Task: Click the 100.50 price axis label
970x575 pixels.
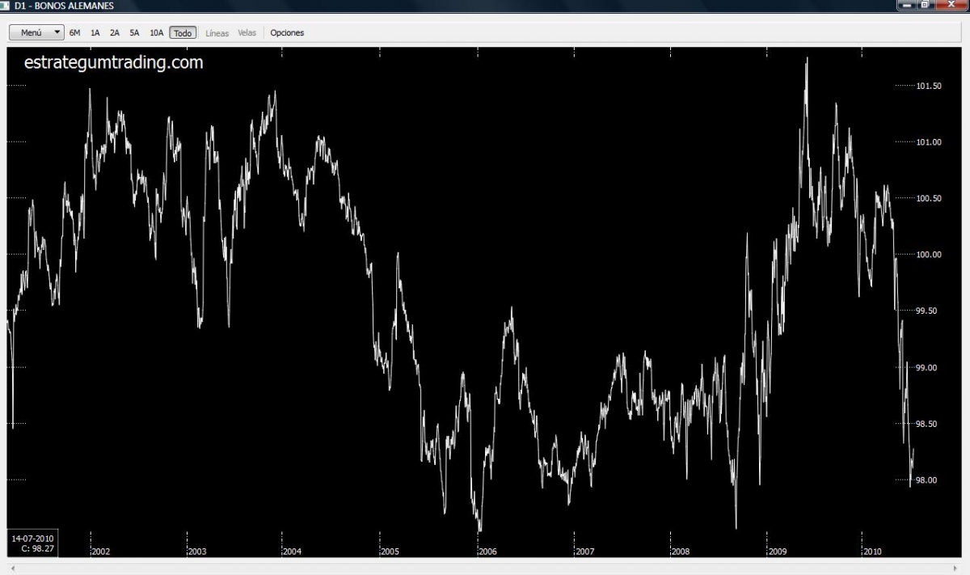Action: click(929, 199)
